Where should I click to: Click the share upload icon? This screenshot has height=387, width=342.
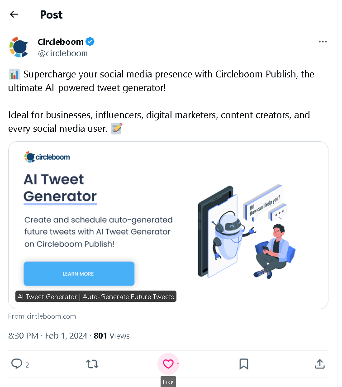pos(320,364)
